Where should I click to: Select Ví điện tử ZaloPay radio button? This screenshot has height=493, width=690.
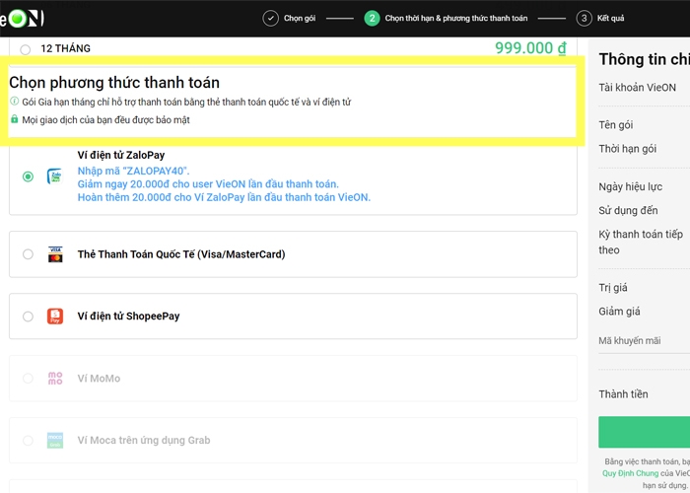(28, 176)
